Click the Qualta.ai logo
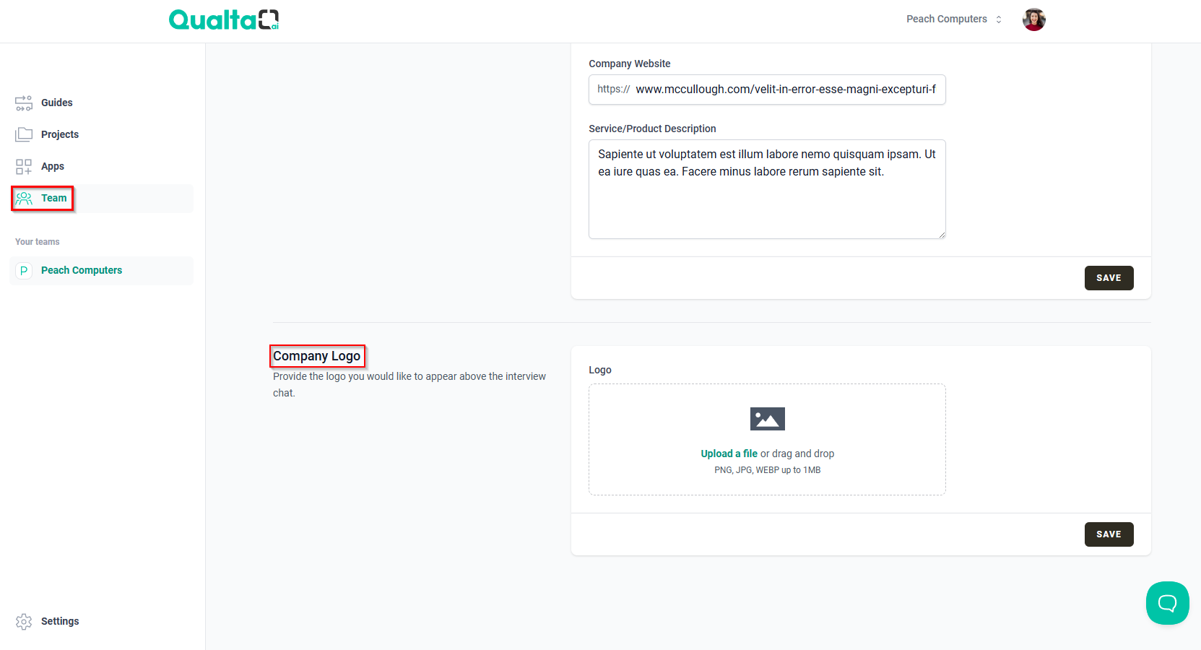 (224, 19)
